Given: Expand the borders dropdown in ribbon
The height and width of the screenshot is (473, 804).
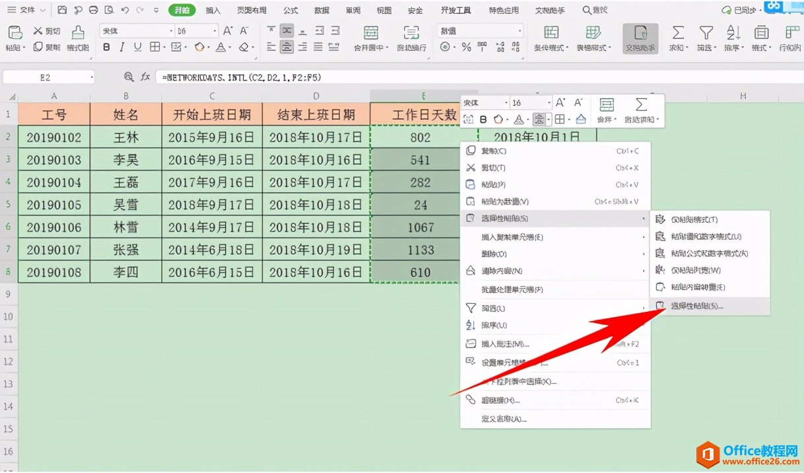Looking at the screenshot, I should [163, 47].
